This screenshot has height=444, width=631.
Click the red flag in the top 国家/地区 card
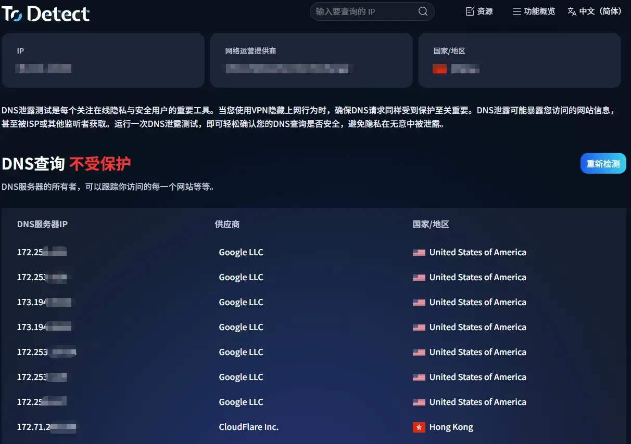(439, 69)
